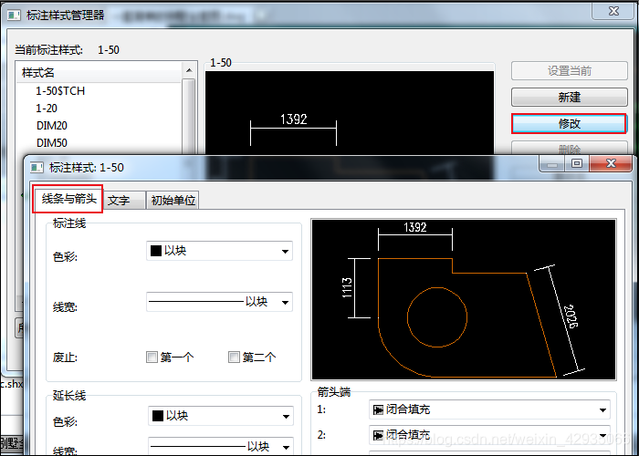Open the 标注线 线宽 dropdown
639x456 pixels.
[x=219, y=302]
